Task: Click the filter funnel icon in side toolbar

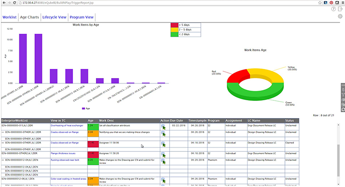Action: (343, 95)
